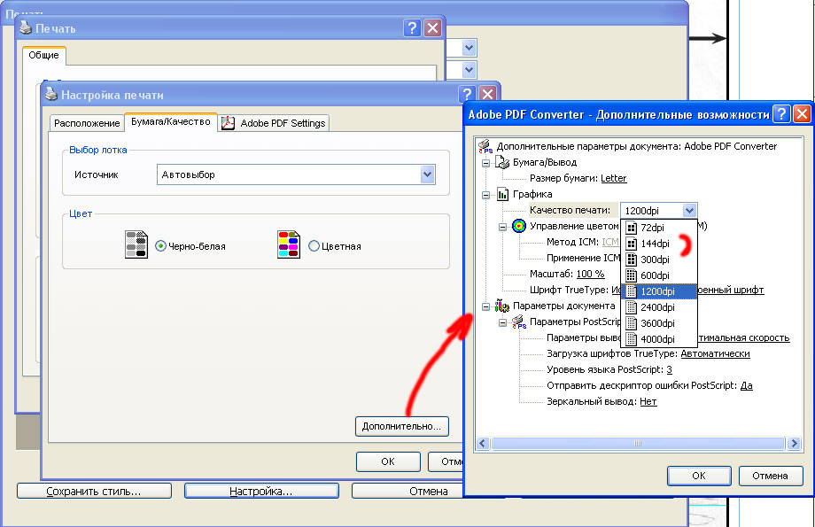Image resolution: width=815 pixels, height=527 pixels.
Task: Click Загрузка шрифтов TrueType Автоматически value
Action: coord(715,353)
